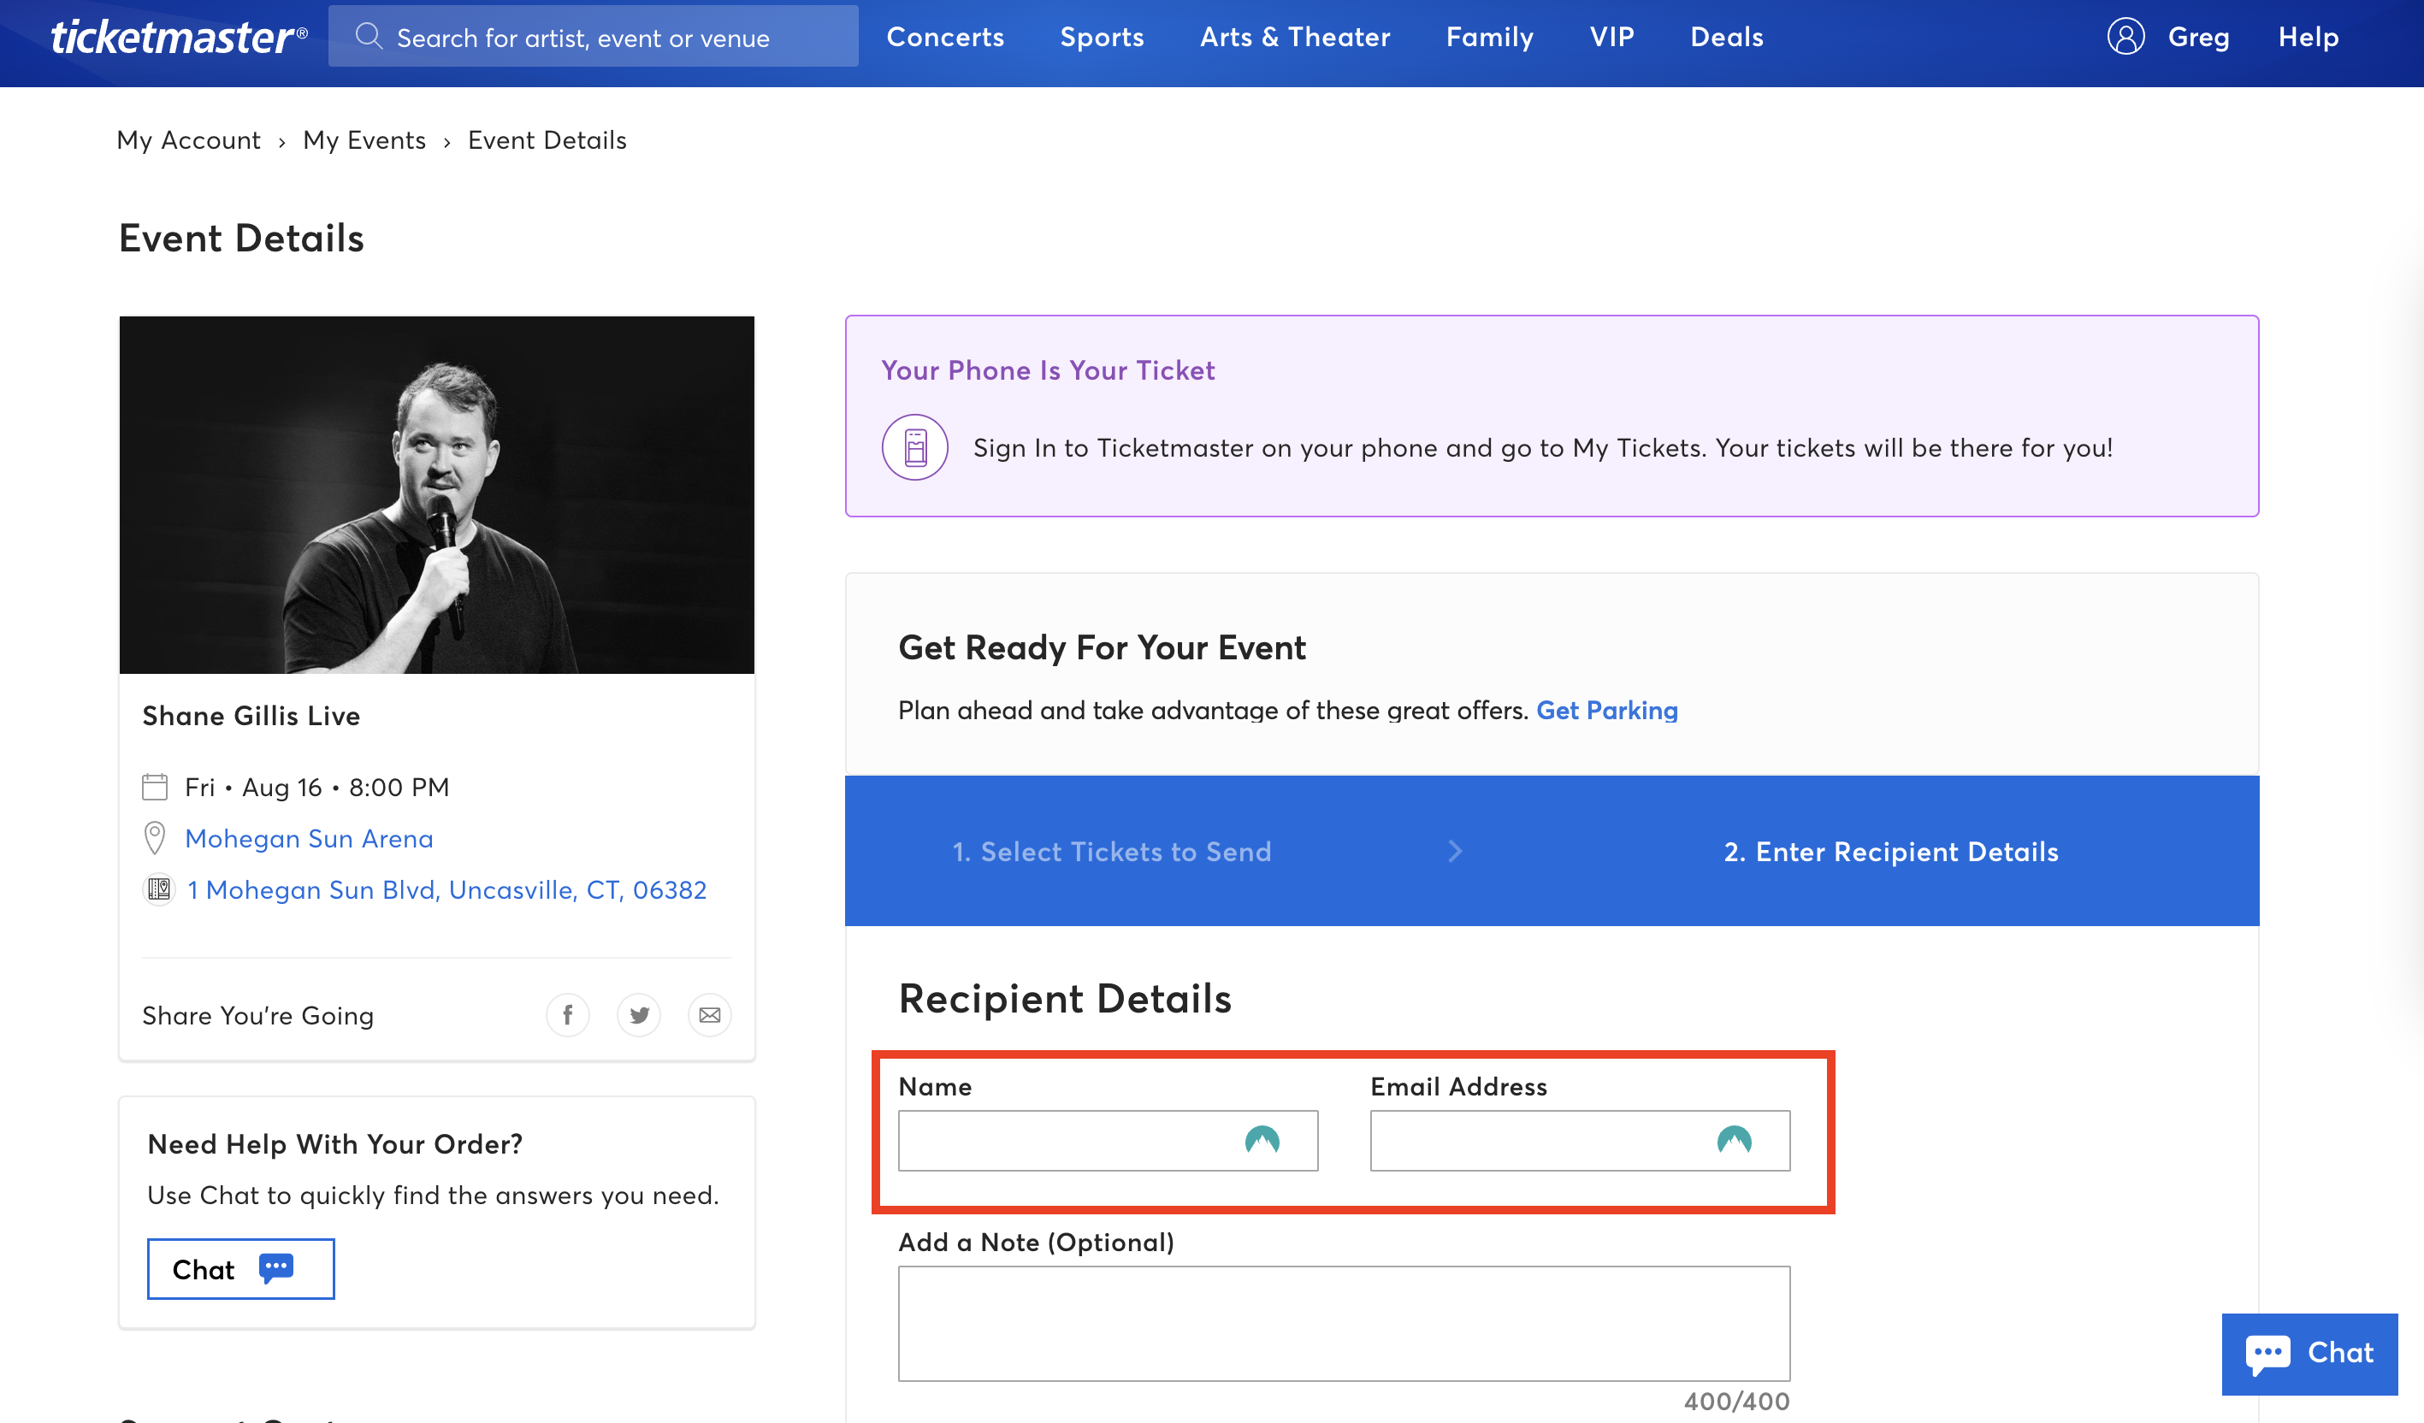Open floating Chat widget at bottom right
This screenshot has width=2424, height=1423.
pos(2309,1353)
